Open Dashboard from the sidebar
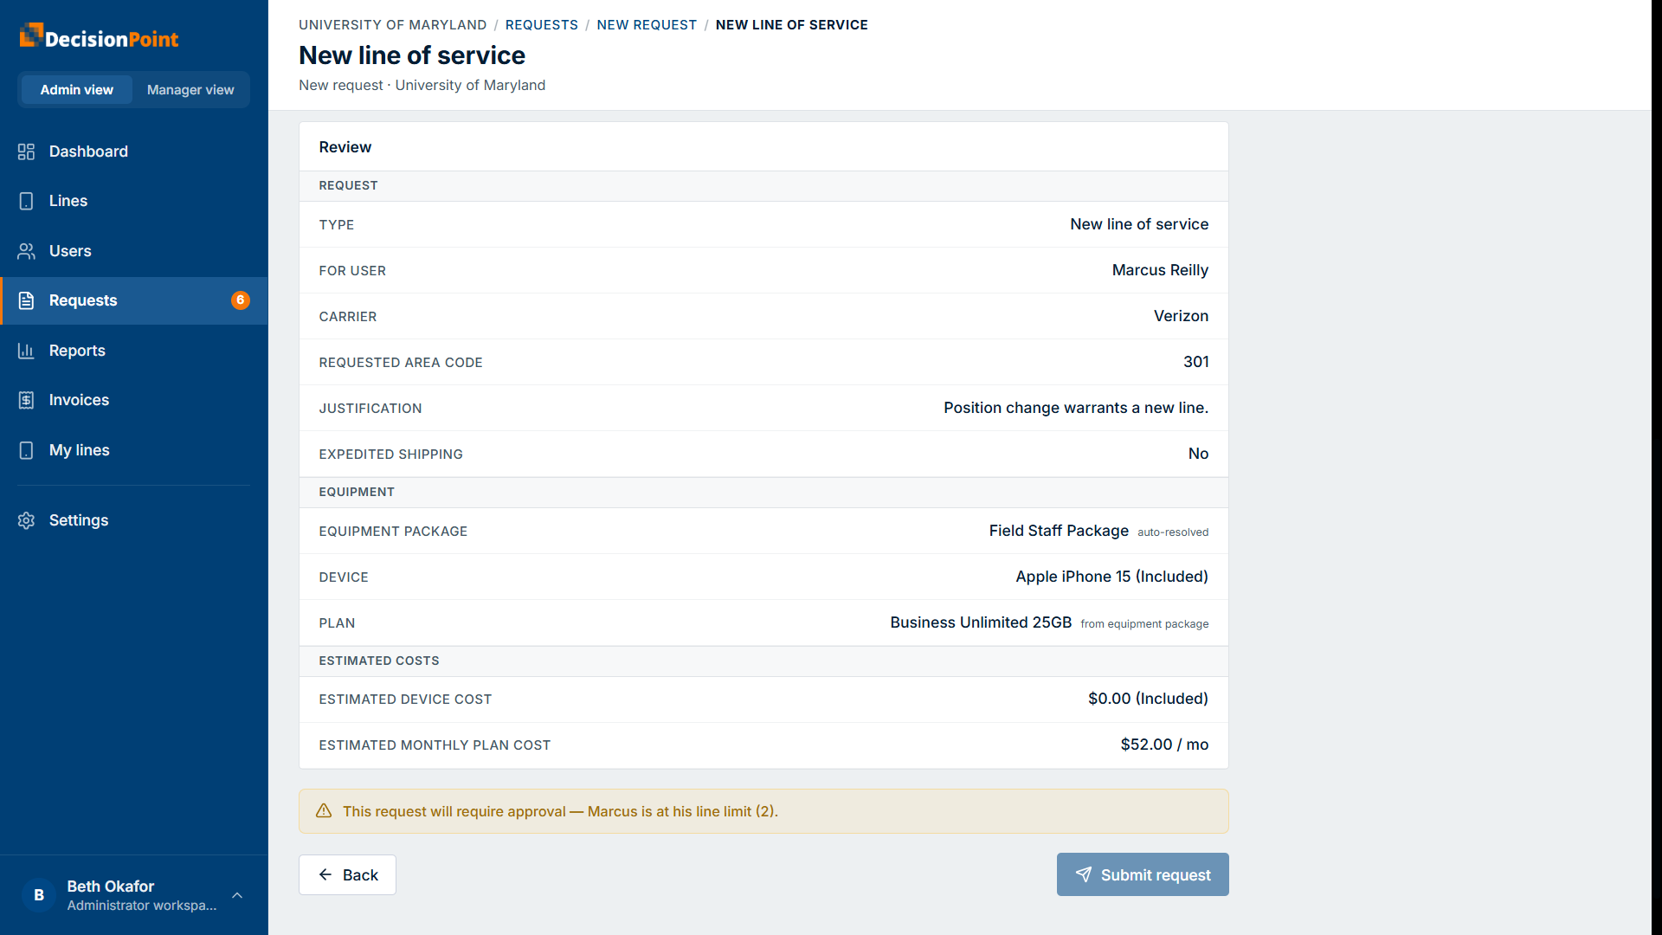Image resolution: width=1662 pixels, height=935 pixels. point(134,152)
